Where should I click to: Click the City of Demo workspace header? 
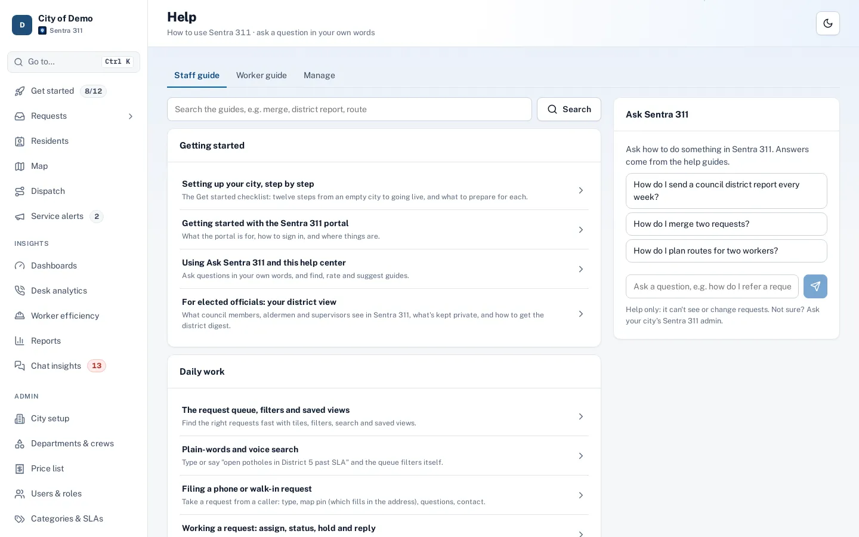[x=73, y=24]
